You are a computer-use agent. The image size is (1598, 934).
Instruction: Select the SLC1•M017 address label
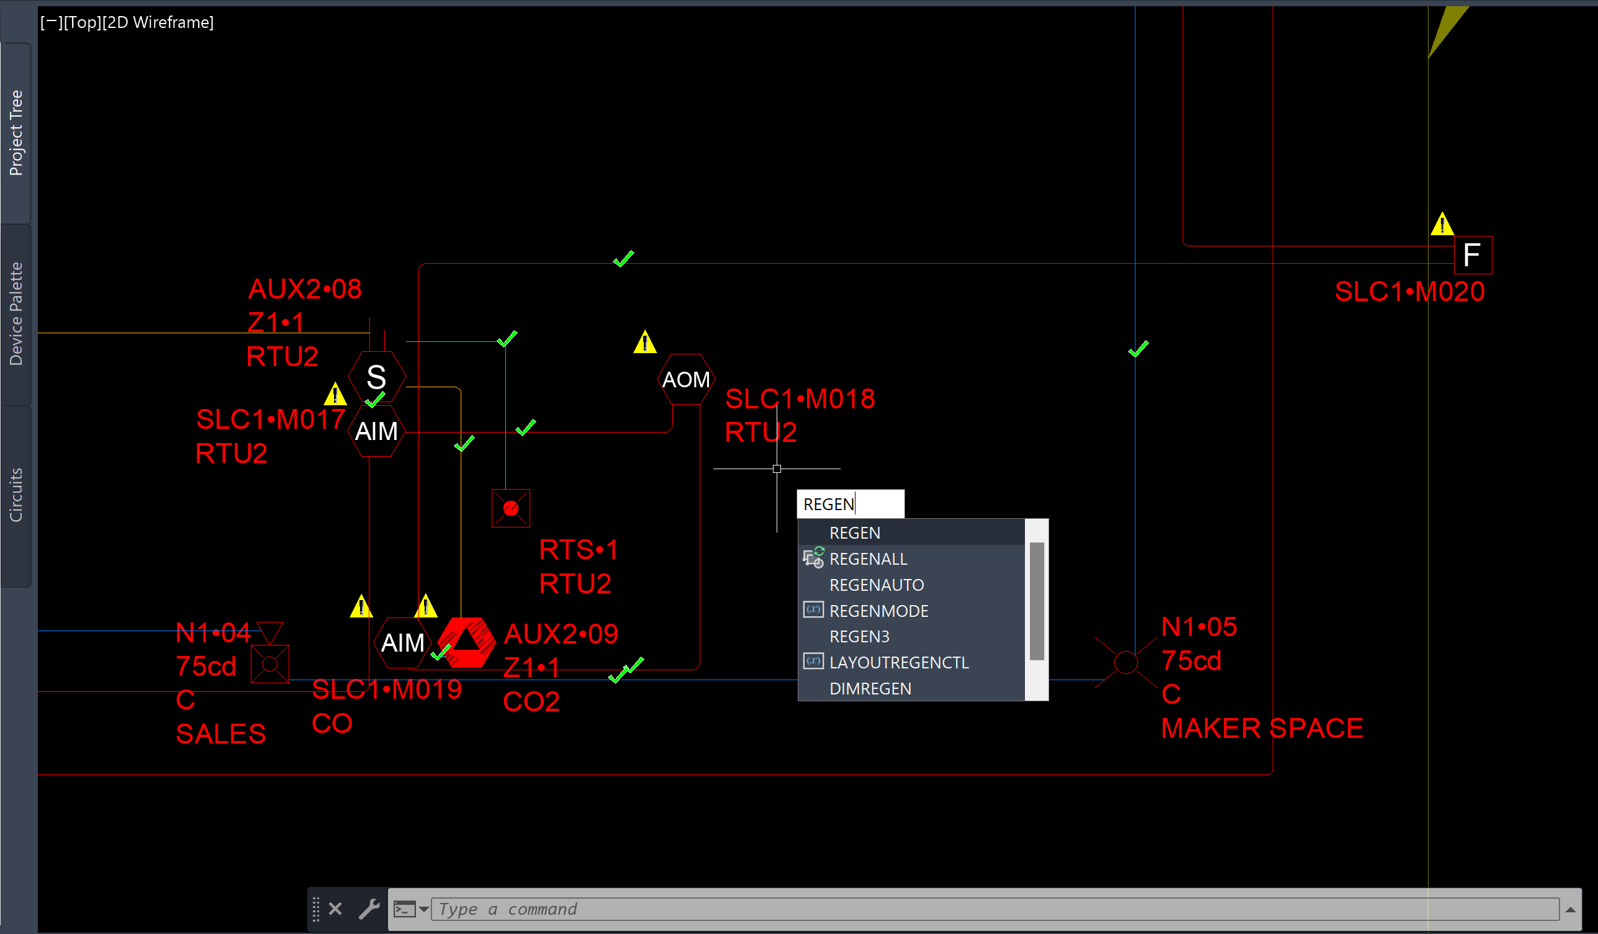tap(271, 419)
